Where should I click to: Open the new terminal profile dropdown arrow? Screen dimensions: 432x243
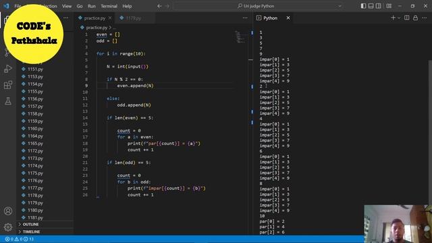[399, 18]
